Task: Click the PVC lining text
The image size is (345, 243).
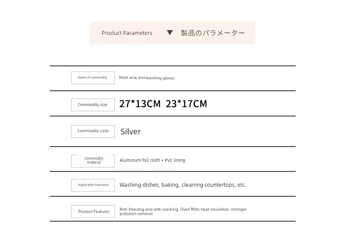Action: tap(175, 161)
